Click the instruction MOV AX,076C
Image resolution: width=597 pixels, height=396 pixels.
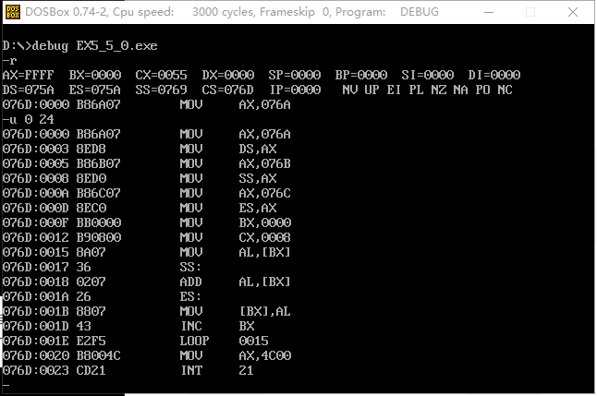point(235,193)
